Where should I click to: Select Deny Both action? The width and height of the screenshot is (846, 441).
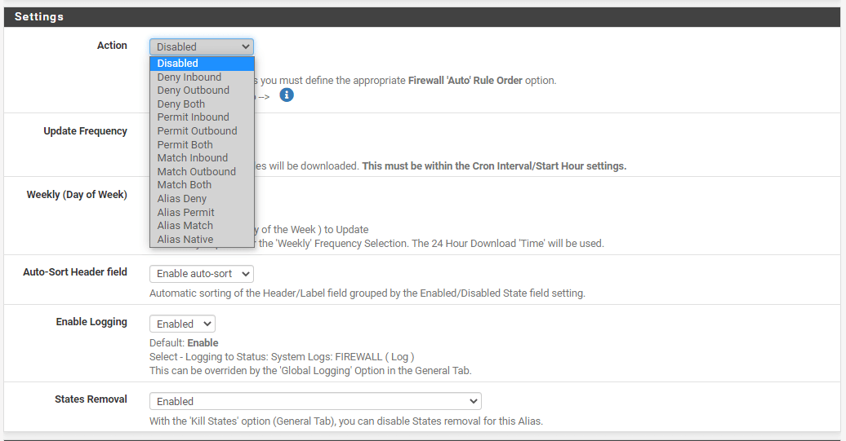(x=202, y=104)
